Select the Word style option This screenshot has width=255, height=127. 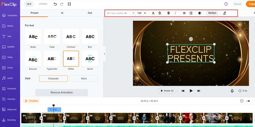pyautogui.click(x=84, y=78)
